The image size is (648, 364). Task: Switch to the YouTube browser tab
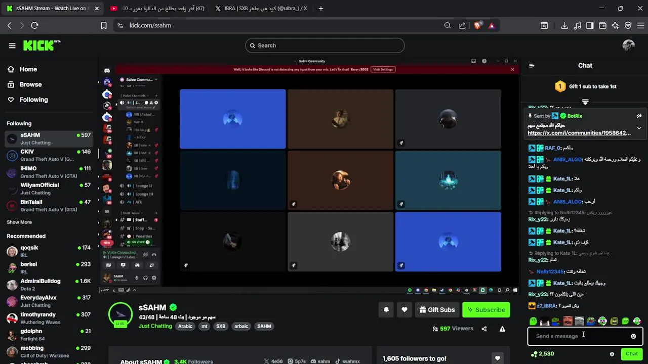coord(156,8)
